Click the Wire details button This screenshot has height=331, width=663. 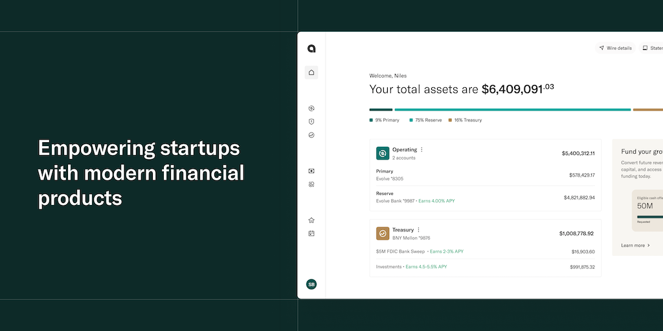(x=615, y=48)
